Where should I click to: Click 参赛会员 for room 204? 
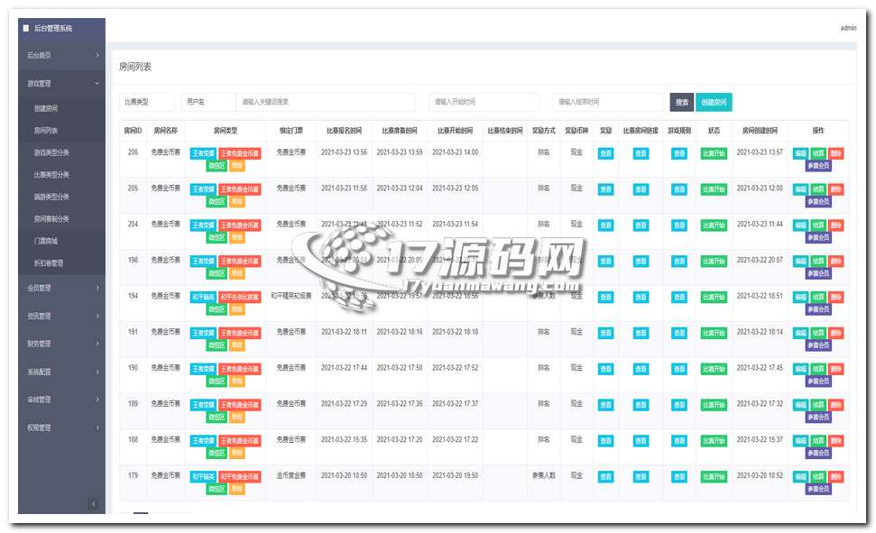tap(818, 237)
